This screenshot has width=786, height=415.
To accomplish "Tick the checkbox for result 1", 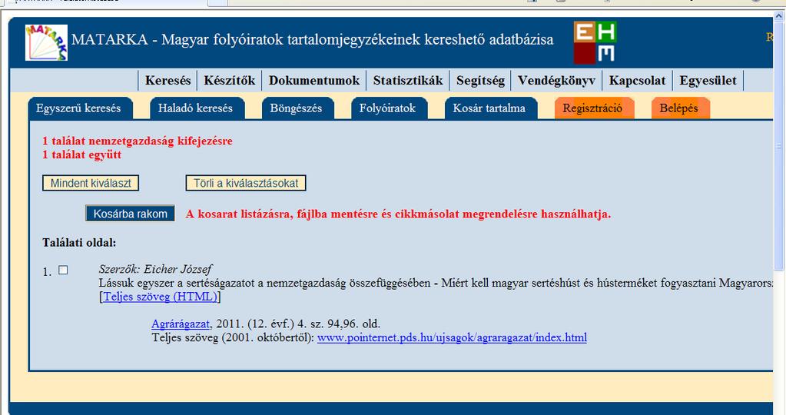I will pos(63,271).
